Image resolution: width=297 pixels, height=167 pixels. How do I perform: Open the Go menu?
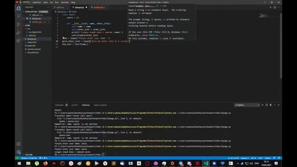pyautogui.click(x=52, y=2)
